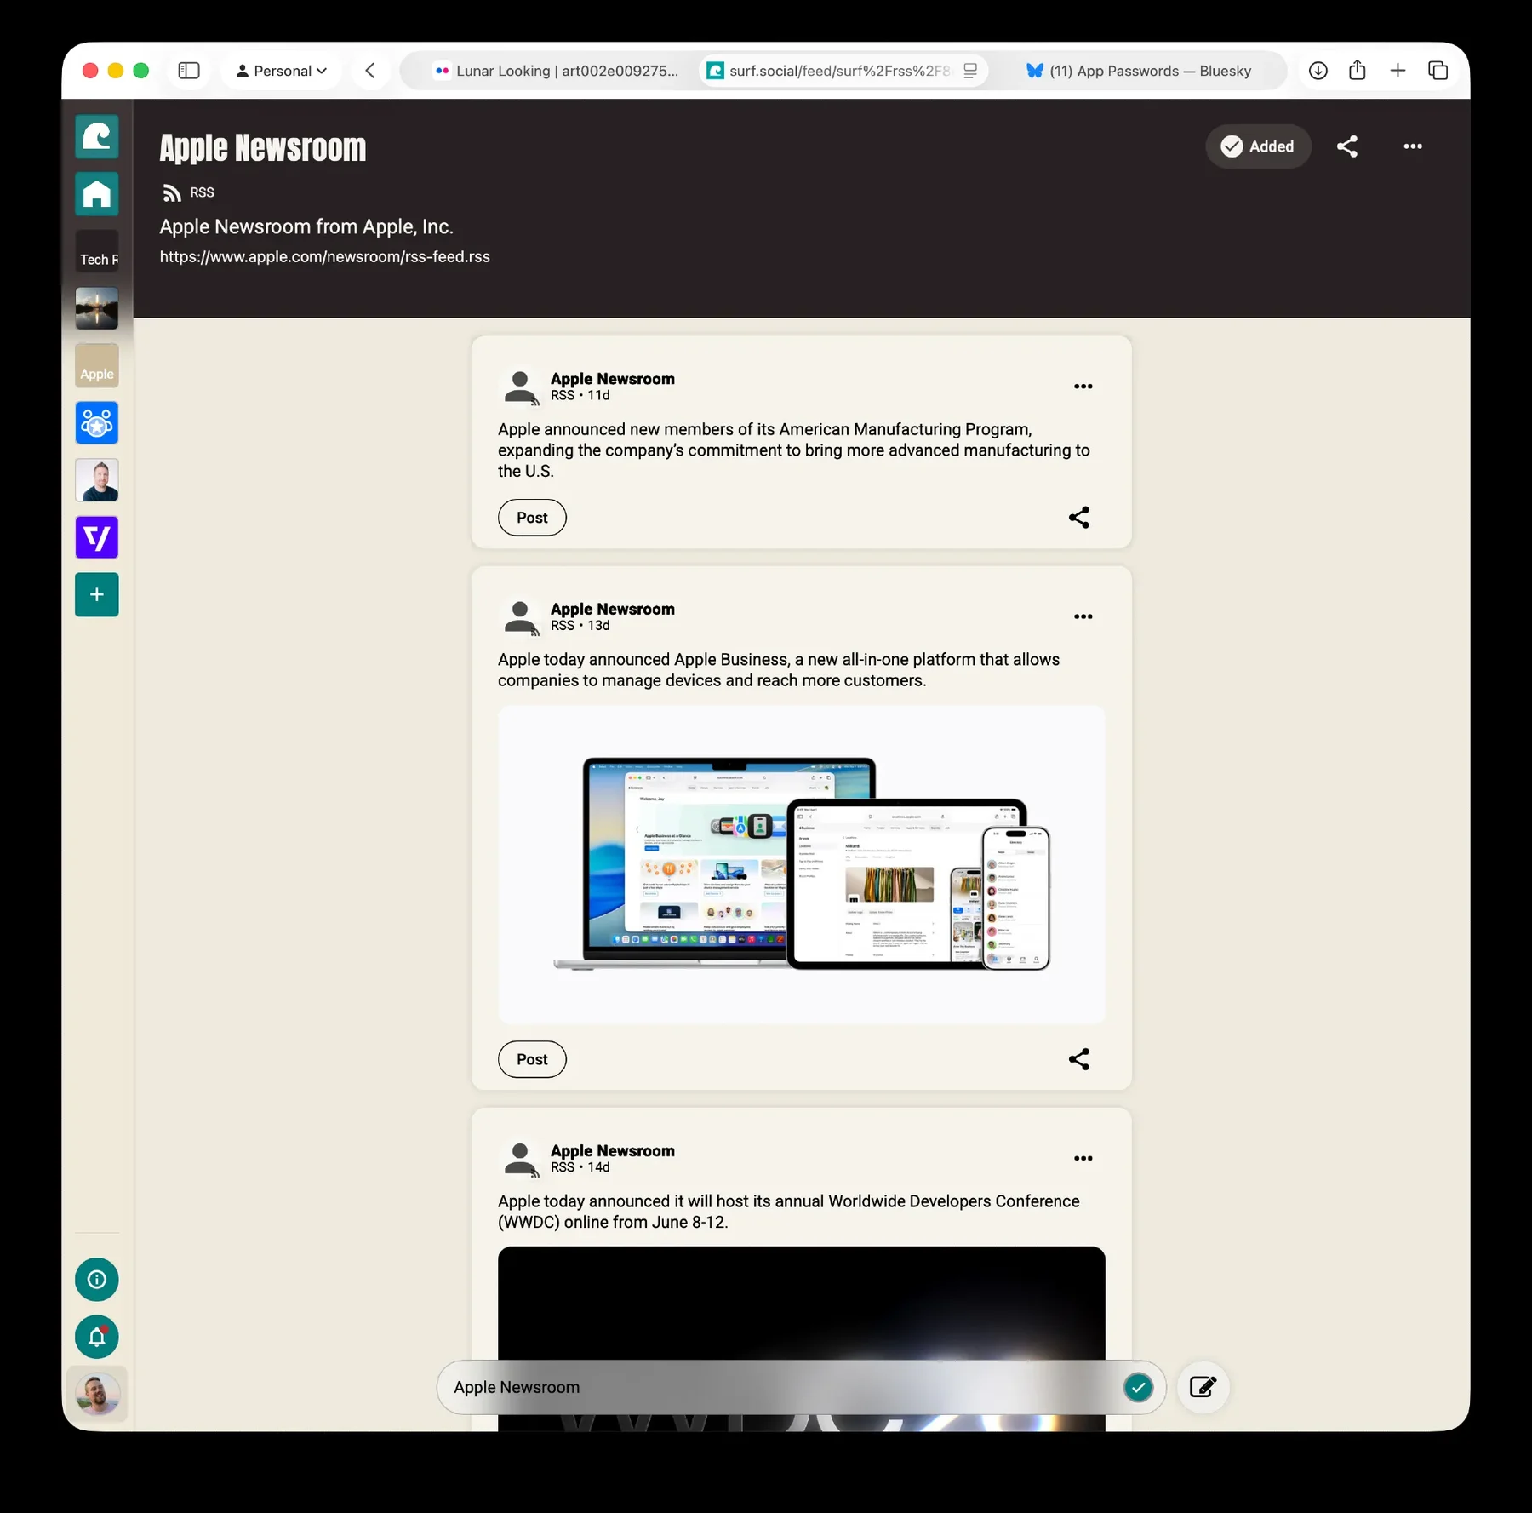Open the Apple Business devices image
The height and width of the screenshot is (1513, 1532).
tap(801, 864)
